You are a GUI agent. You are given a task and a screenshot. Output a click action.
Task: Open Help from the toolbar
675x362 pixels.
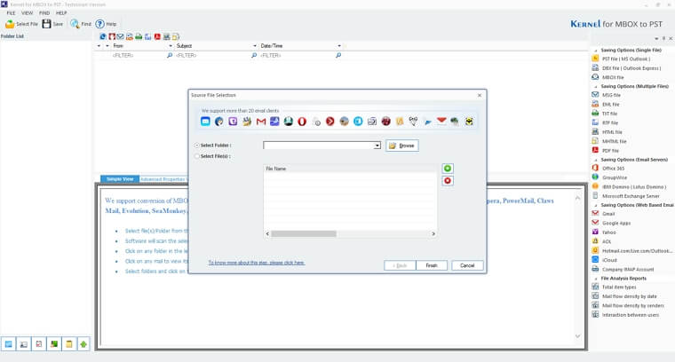pyautogui.click(x=99, y=24)
